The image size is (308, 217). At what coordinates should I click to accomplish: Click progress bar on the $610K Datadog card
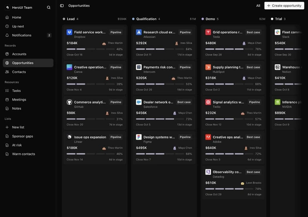[x=229, y=189]
